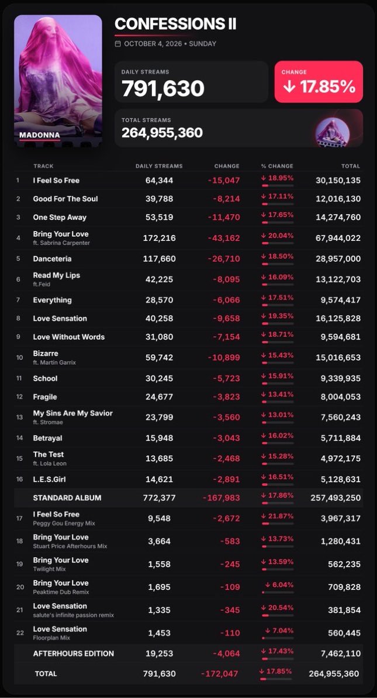Click the progress bar under Danceteria's 18.50%

(x=277, y=264)
